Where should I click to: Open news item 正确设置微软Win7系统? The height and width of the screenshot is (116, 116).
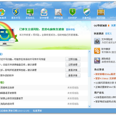105,87
